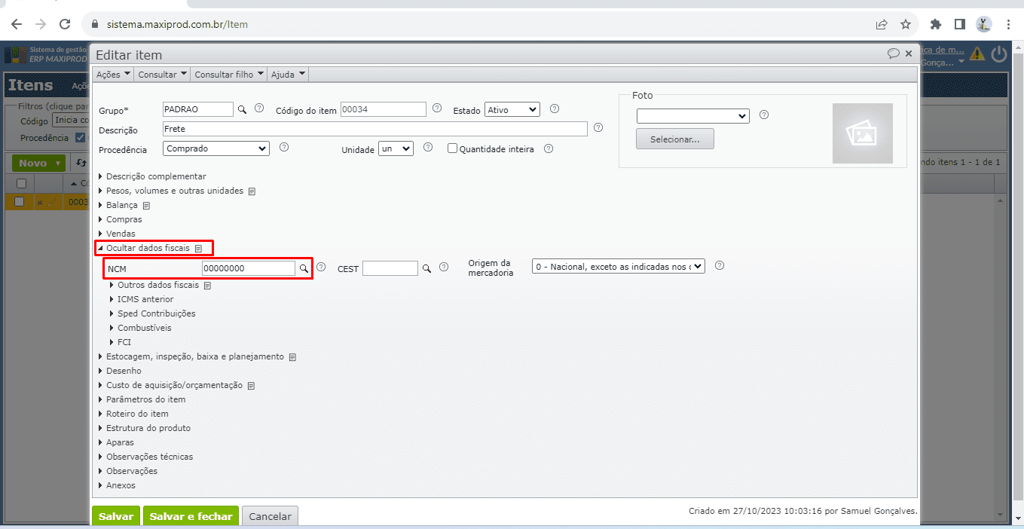Click the Salvar e fechar button
Viewport: 1024px width, 529px height.
click(x=191, y=516)
